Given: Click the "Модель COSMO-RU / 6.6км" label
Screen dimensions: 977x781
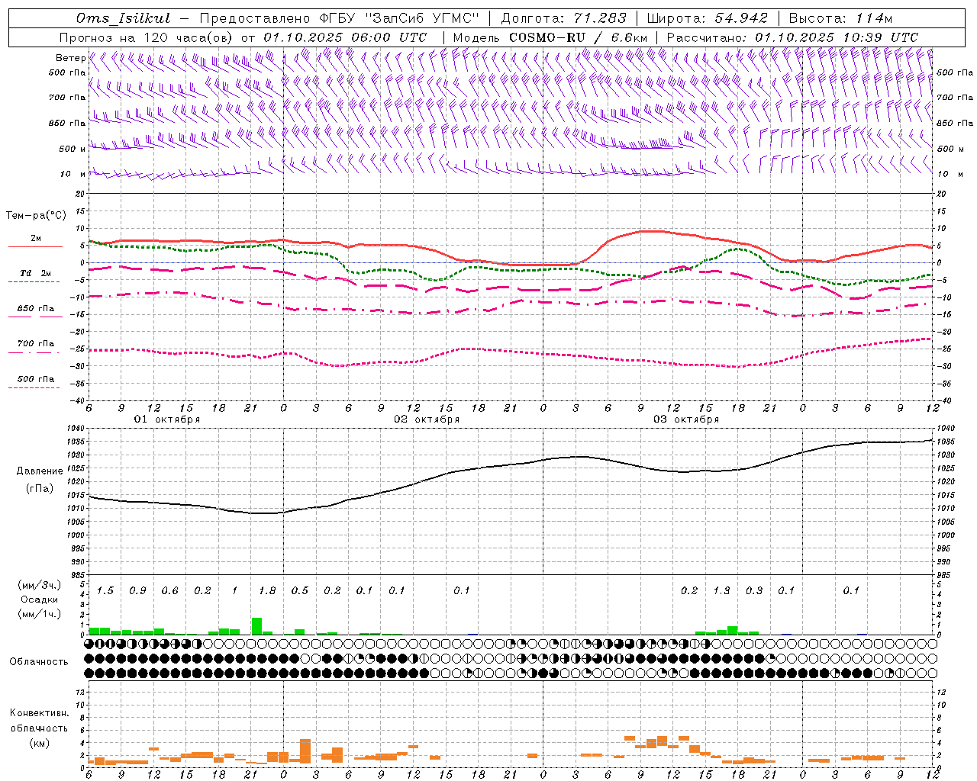Looking at the screenshot, I should 550,37.
